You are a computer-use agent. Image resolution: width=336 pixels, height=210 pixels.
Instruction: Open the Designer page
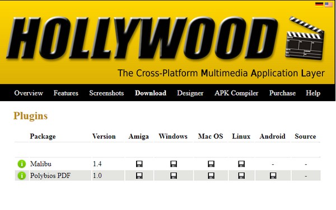coord(190,93)
